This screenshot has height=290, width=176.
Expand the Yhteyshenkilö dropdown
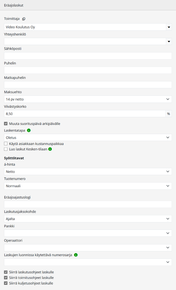click(169, 42)
